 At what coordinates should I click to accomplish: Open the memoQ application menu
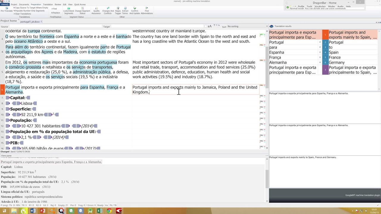pyautogui.click(x=5, y=4)
